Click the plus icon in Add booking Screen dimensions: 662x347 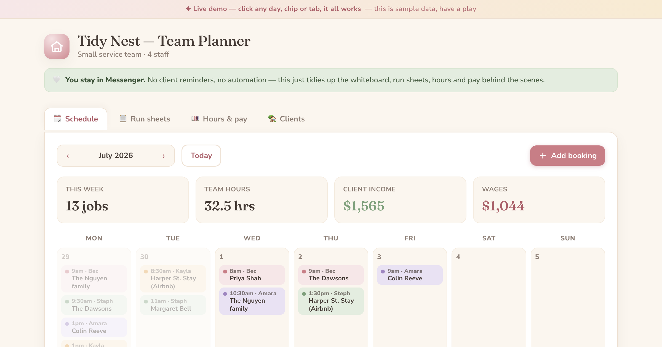point(543,156)
